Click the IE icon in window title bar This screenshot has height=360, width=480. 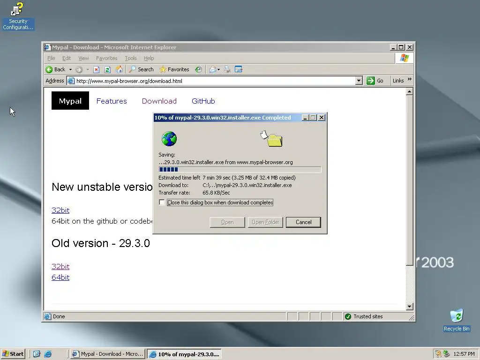point(47,47)
